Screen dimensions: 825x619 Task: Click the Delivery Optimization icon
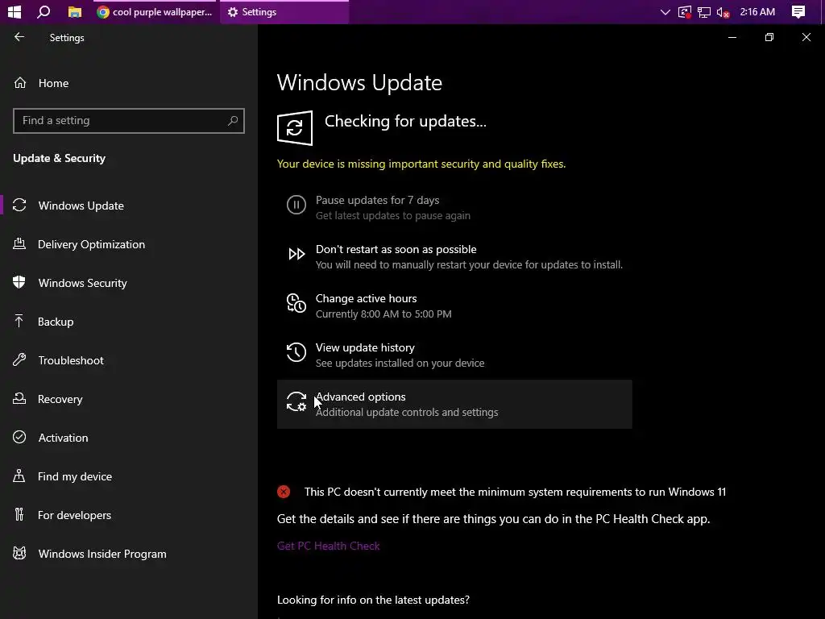(19, 243)
